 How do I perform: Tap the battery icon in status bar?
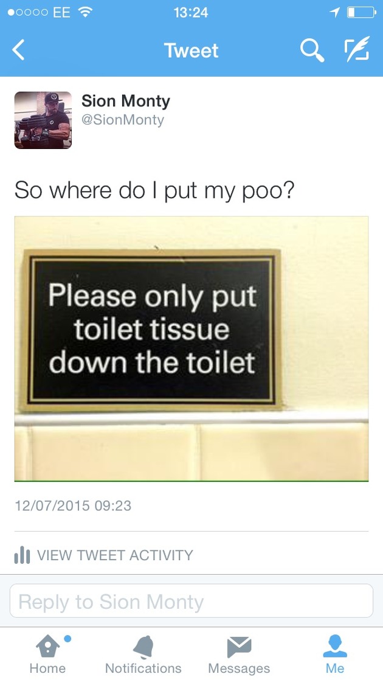[x=361, y=13]
